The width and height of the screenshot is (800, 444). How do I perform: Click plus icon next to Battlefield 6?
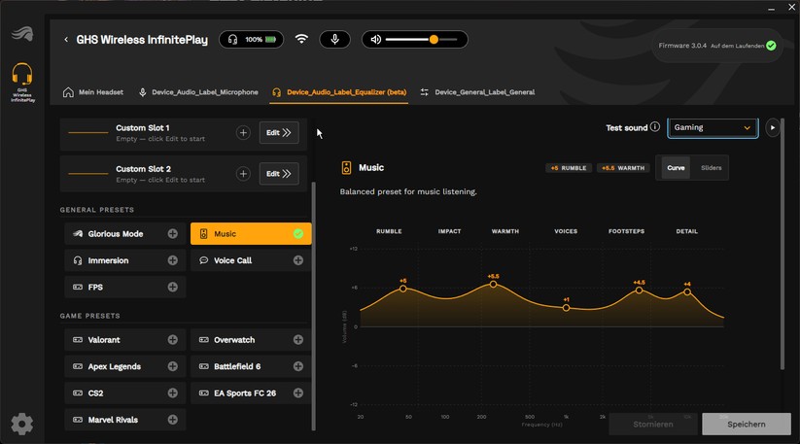pos(298,366)
